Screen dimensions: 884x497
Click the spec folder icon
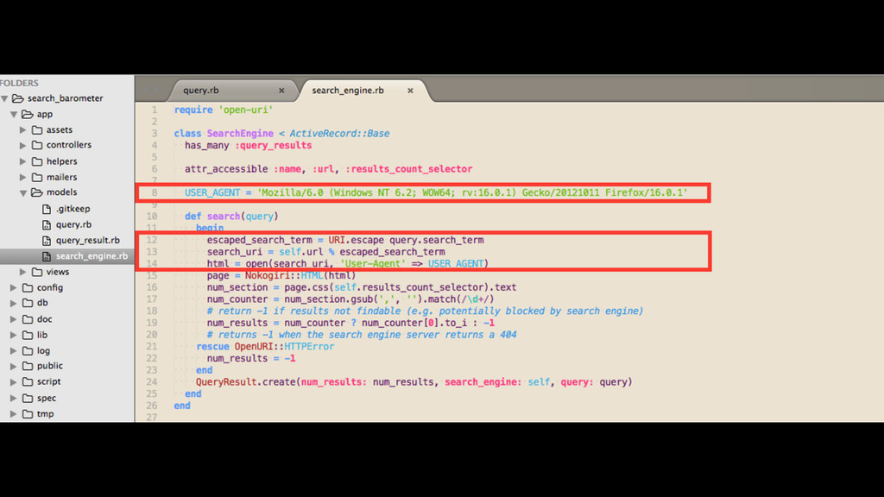click(28, 399)
